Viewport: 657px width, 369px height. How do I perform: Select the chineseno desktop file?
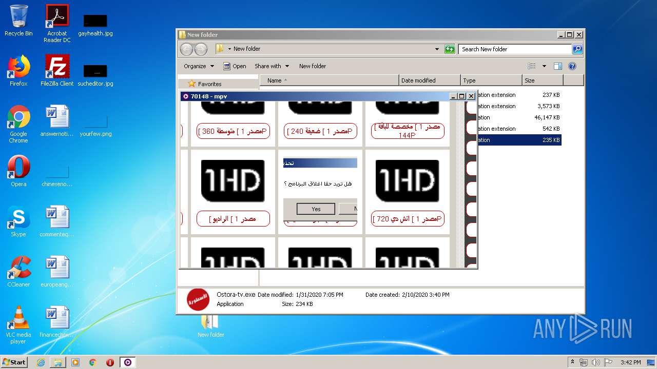point(57,176)
